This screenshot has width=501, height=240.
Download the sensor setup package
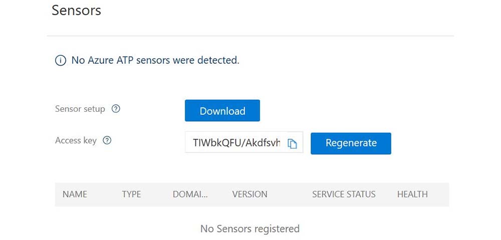click(x=222, y=111)
